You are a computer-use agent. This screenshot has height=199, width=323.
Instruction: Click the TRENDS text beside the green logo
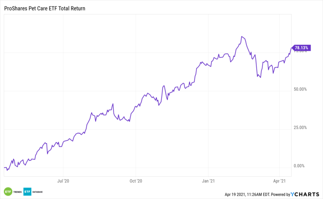tap(16, 191)
